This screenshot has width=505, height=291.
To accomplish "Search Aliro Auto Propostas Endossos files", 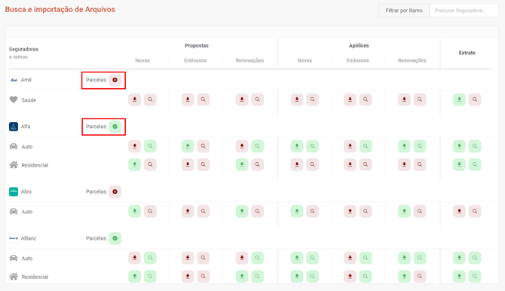I will point(204,211).
